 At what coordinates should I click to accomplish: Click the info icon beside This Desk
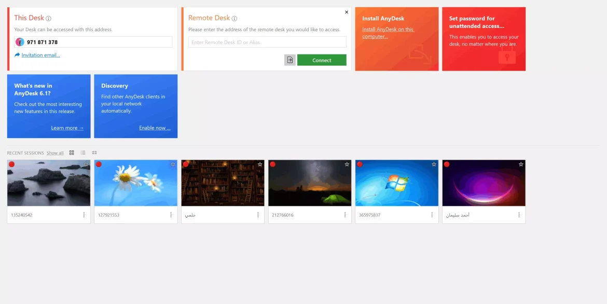pyautogui.click(x=48, y=18)
